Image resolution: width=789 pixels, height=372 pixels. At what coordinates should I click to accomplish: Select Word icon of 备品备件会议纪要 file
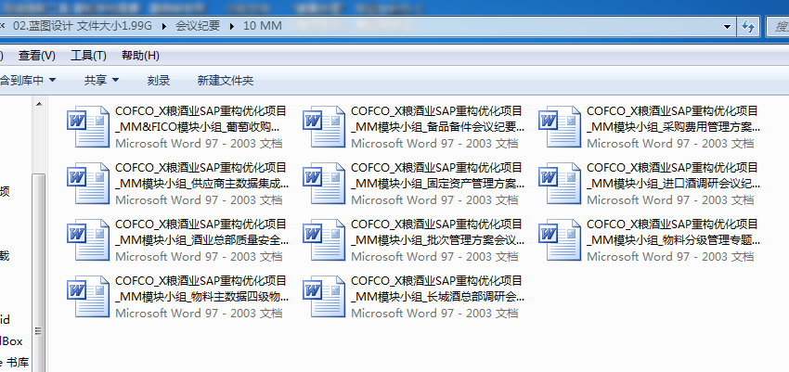coord(324,127)
